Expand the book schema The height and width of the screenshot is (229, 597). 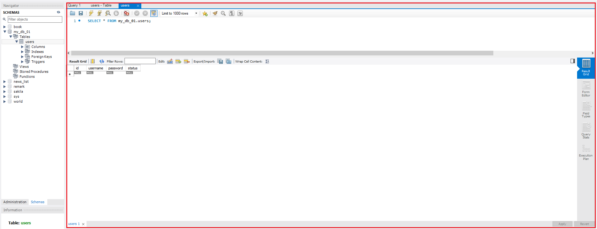click(5, 27)
